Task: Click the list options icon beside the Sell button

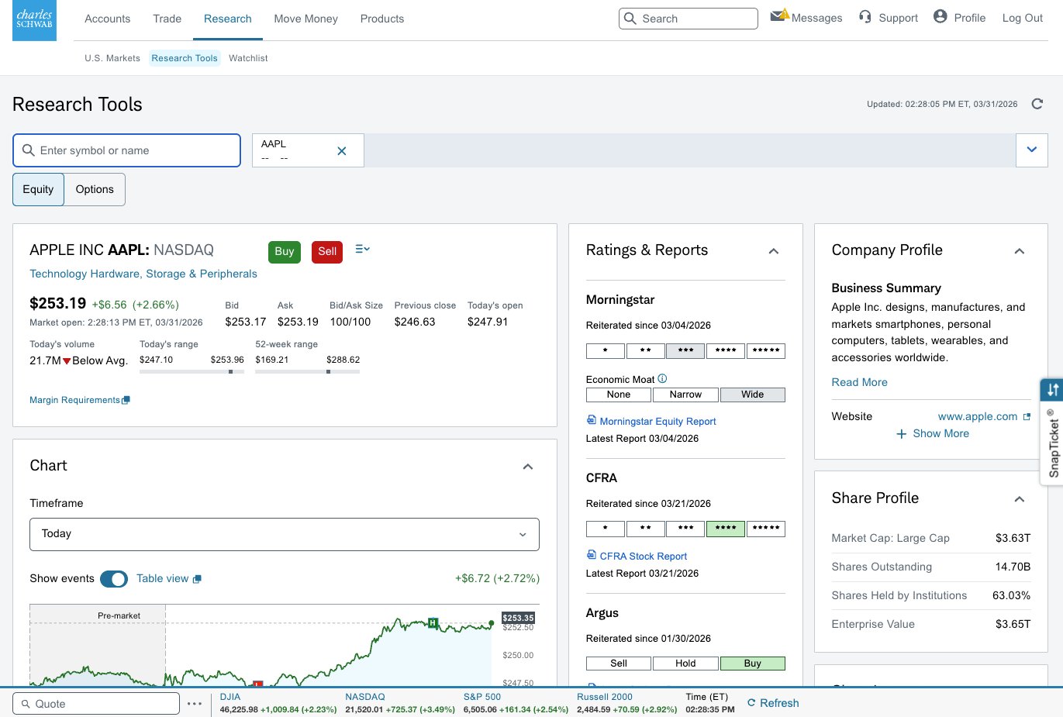Action: (361, 248)
